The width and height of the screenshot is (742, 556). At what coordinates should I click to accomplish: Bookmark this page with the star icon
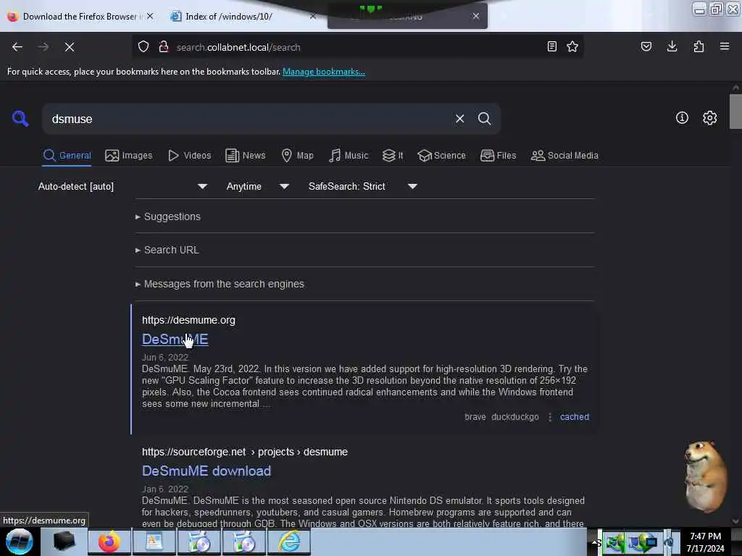[x=572, y=46]
